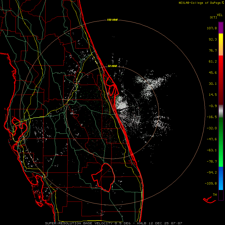Select the -78.7 legend value
This screenshot has width=225, height=225.
point(212,161)
